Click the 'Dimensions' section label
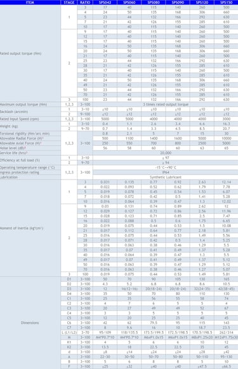Viewport: 238px width, 369px height. 30,323
